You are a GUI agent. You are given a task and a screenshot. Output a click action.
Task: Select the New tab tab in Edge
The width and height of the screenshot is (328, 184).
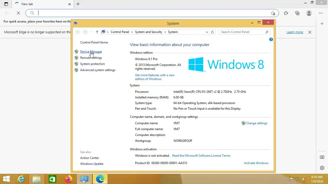point(42,4)
